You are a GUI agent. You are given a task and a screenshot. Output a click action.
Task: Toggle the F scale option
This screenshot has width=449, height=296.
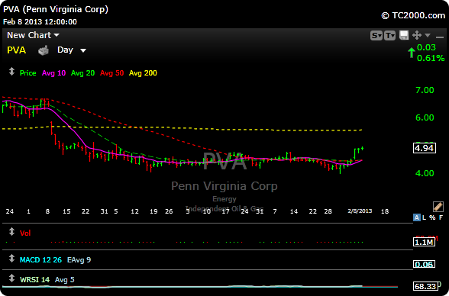click(441, 217)
